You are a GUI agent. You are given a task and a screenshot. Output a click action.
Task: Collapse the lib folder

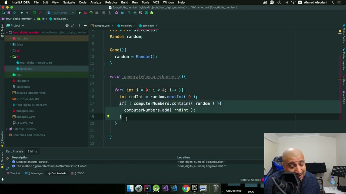coord(11,57)
